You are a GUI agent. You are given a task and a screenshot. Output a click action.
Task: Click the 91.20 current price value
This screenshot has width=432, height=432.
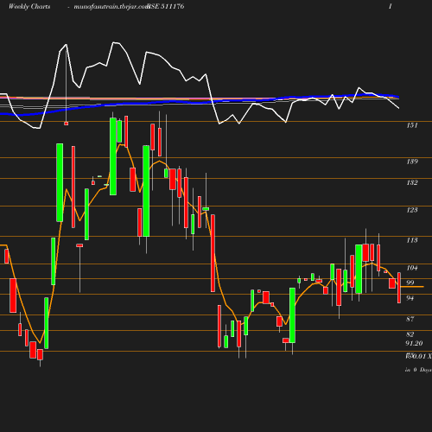tap(414, 343)
